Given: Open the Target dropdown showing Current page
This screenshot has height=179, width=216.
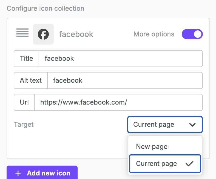Looking at the screenshot, I should pyautogui.click(x=165, y=125).
